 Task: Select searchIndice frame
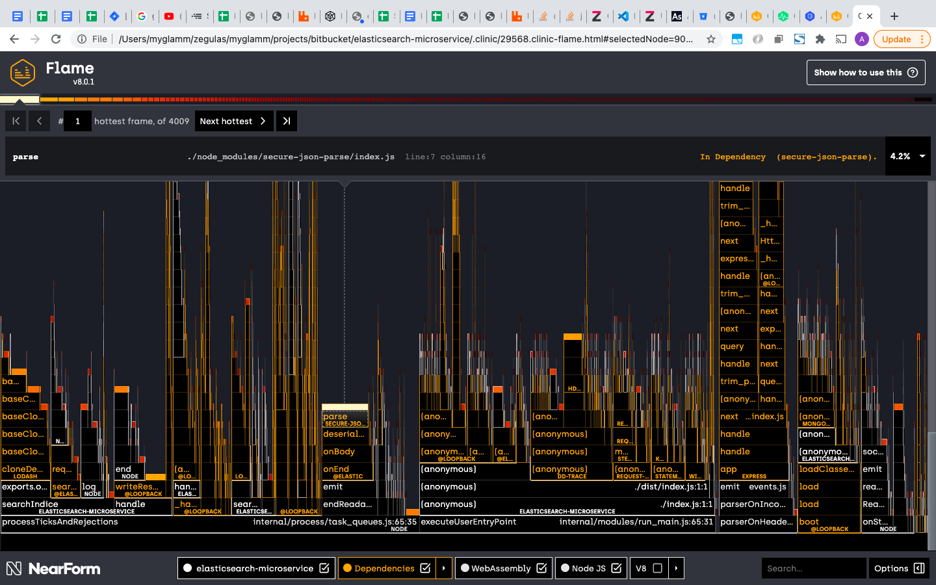57,506
